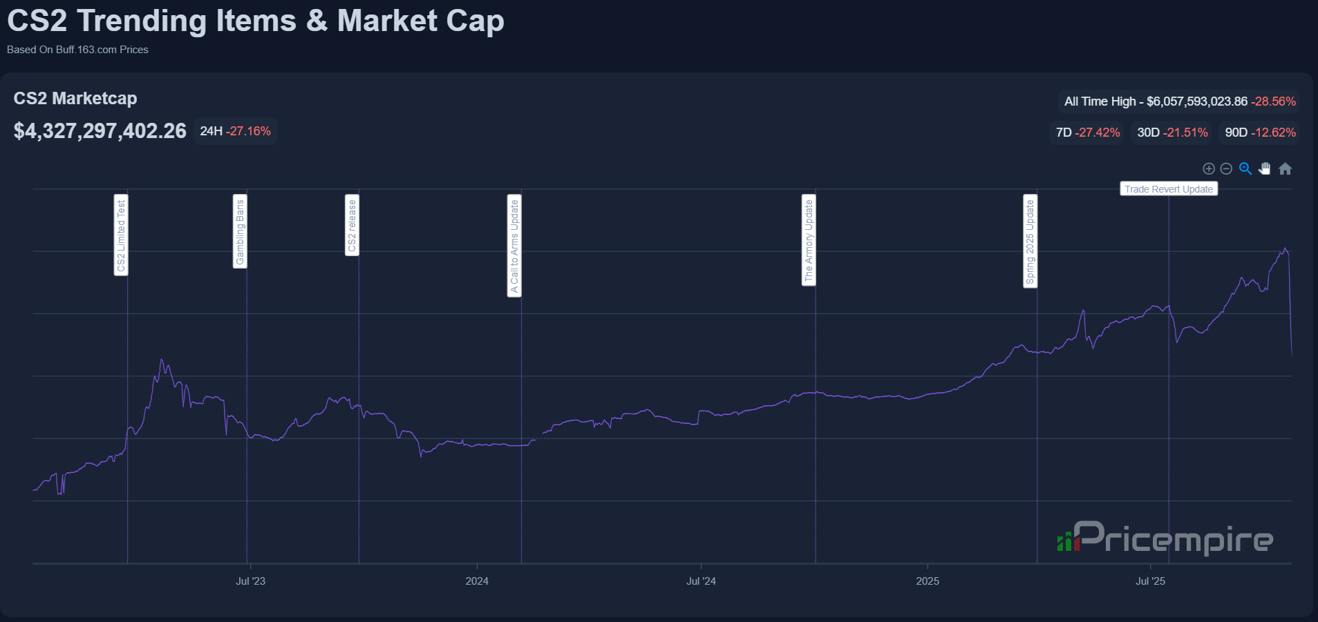This screenshot has height=622, width=1318.
Task: Select the Gambling Bans annotation label
Action: [x=240, y=231]
